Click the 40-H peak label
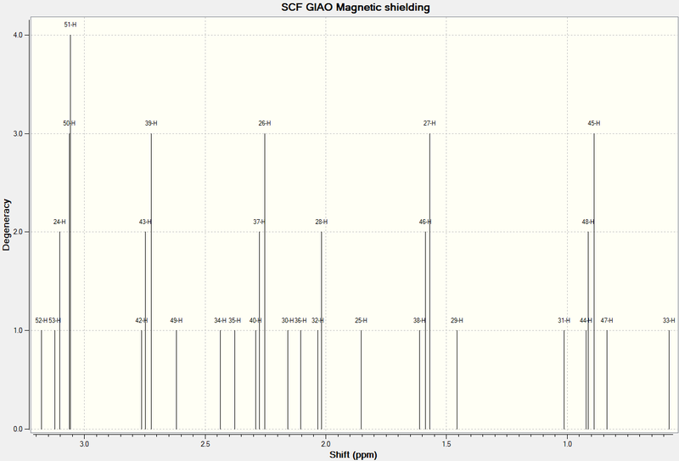This screenshot has width=679, height=461. [x=255, y=321]
